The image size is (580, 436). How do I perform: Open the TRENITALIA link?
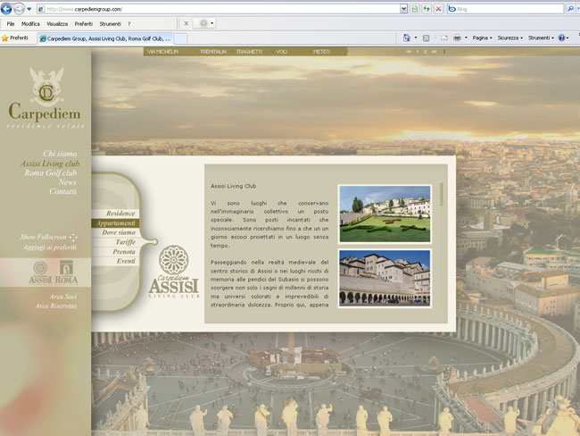click(213, 52)
